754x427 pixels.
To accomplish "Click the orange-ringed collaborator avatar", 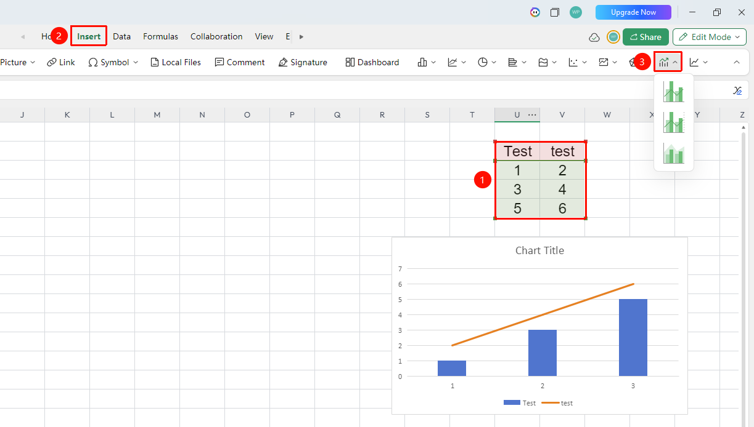I will [613, 37].
